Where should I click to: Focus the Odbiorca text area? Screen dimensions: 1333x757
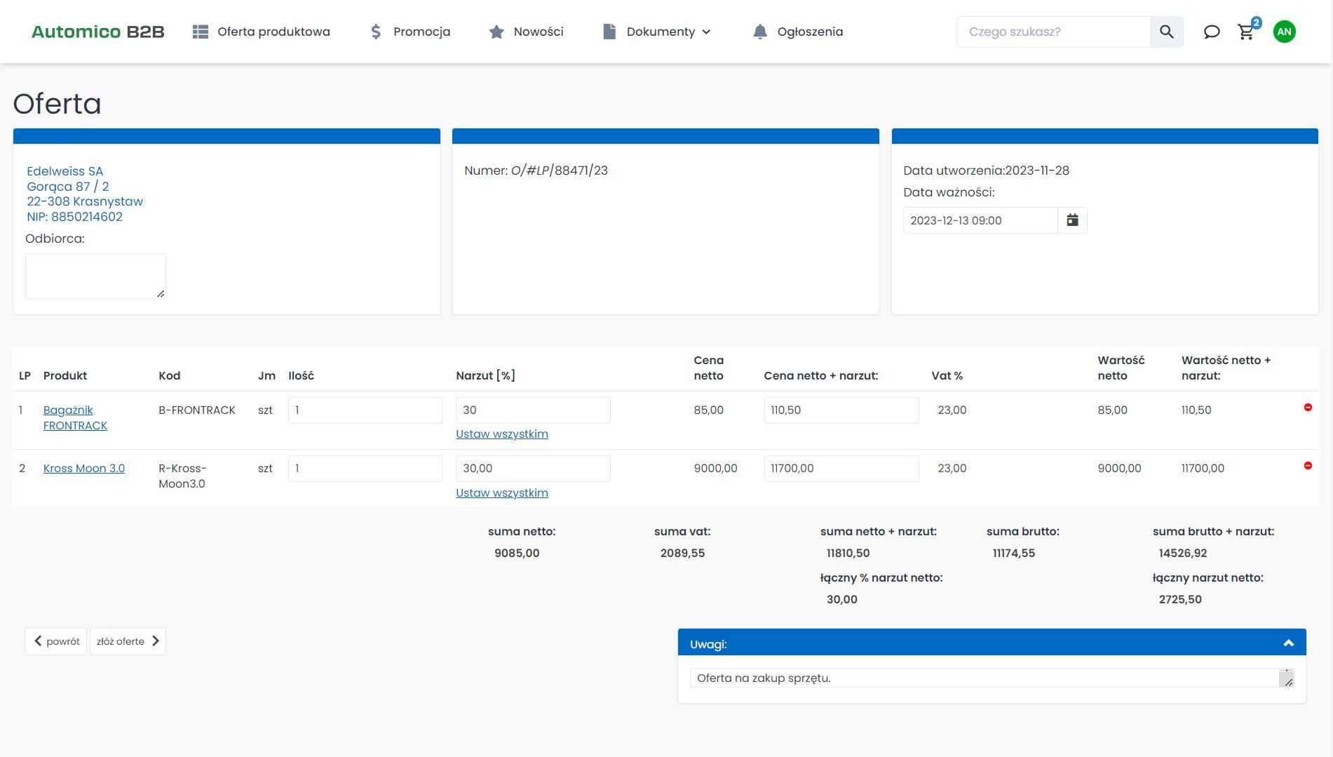pos(95,276)
